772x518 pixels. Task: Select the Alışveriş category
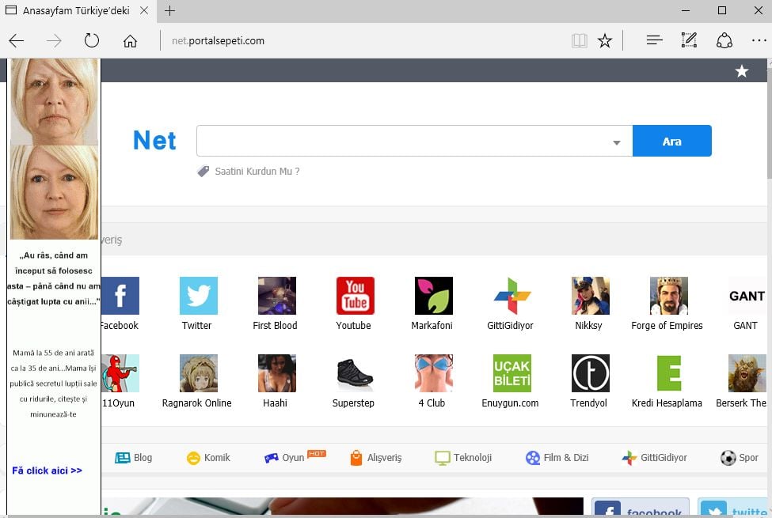[x=375, y=457]
